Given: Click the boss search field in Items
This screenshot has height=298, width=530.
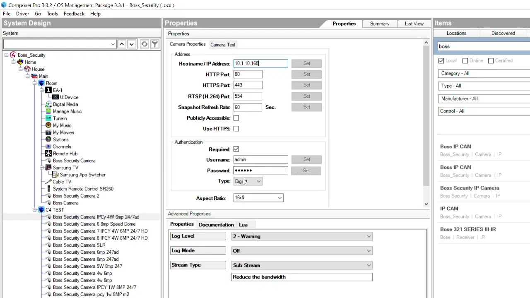Looking at the screenshot, I should coord(484,46).
